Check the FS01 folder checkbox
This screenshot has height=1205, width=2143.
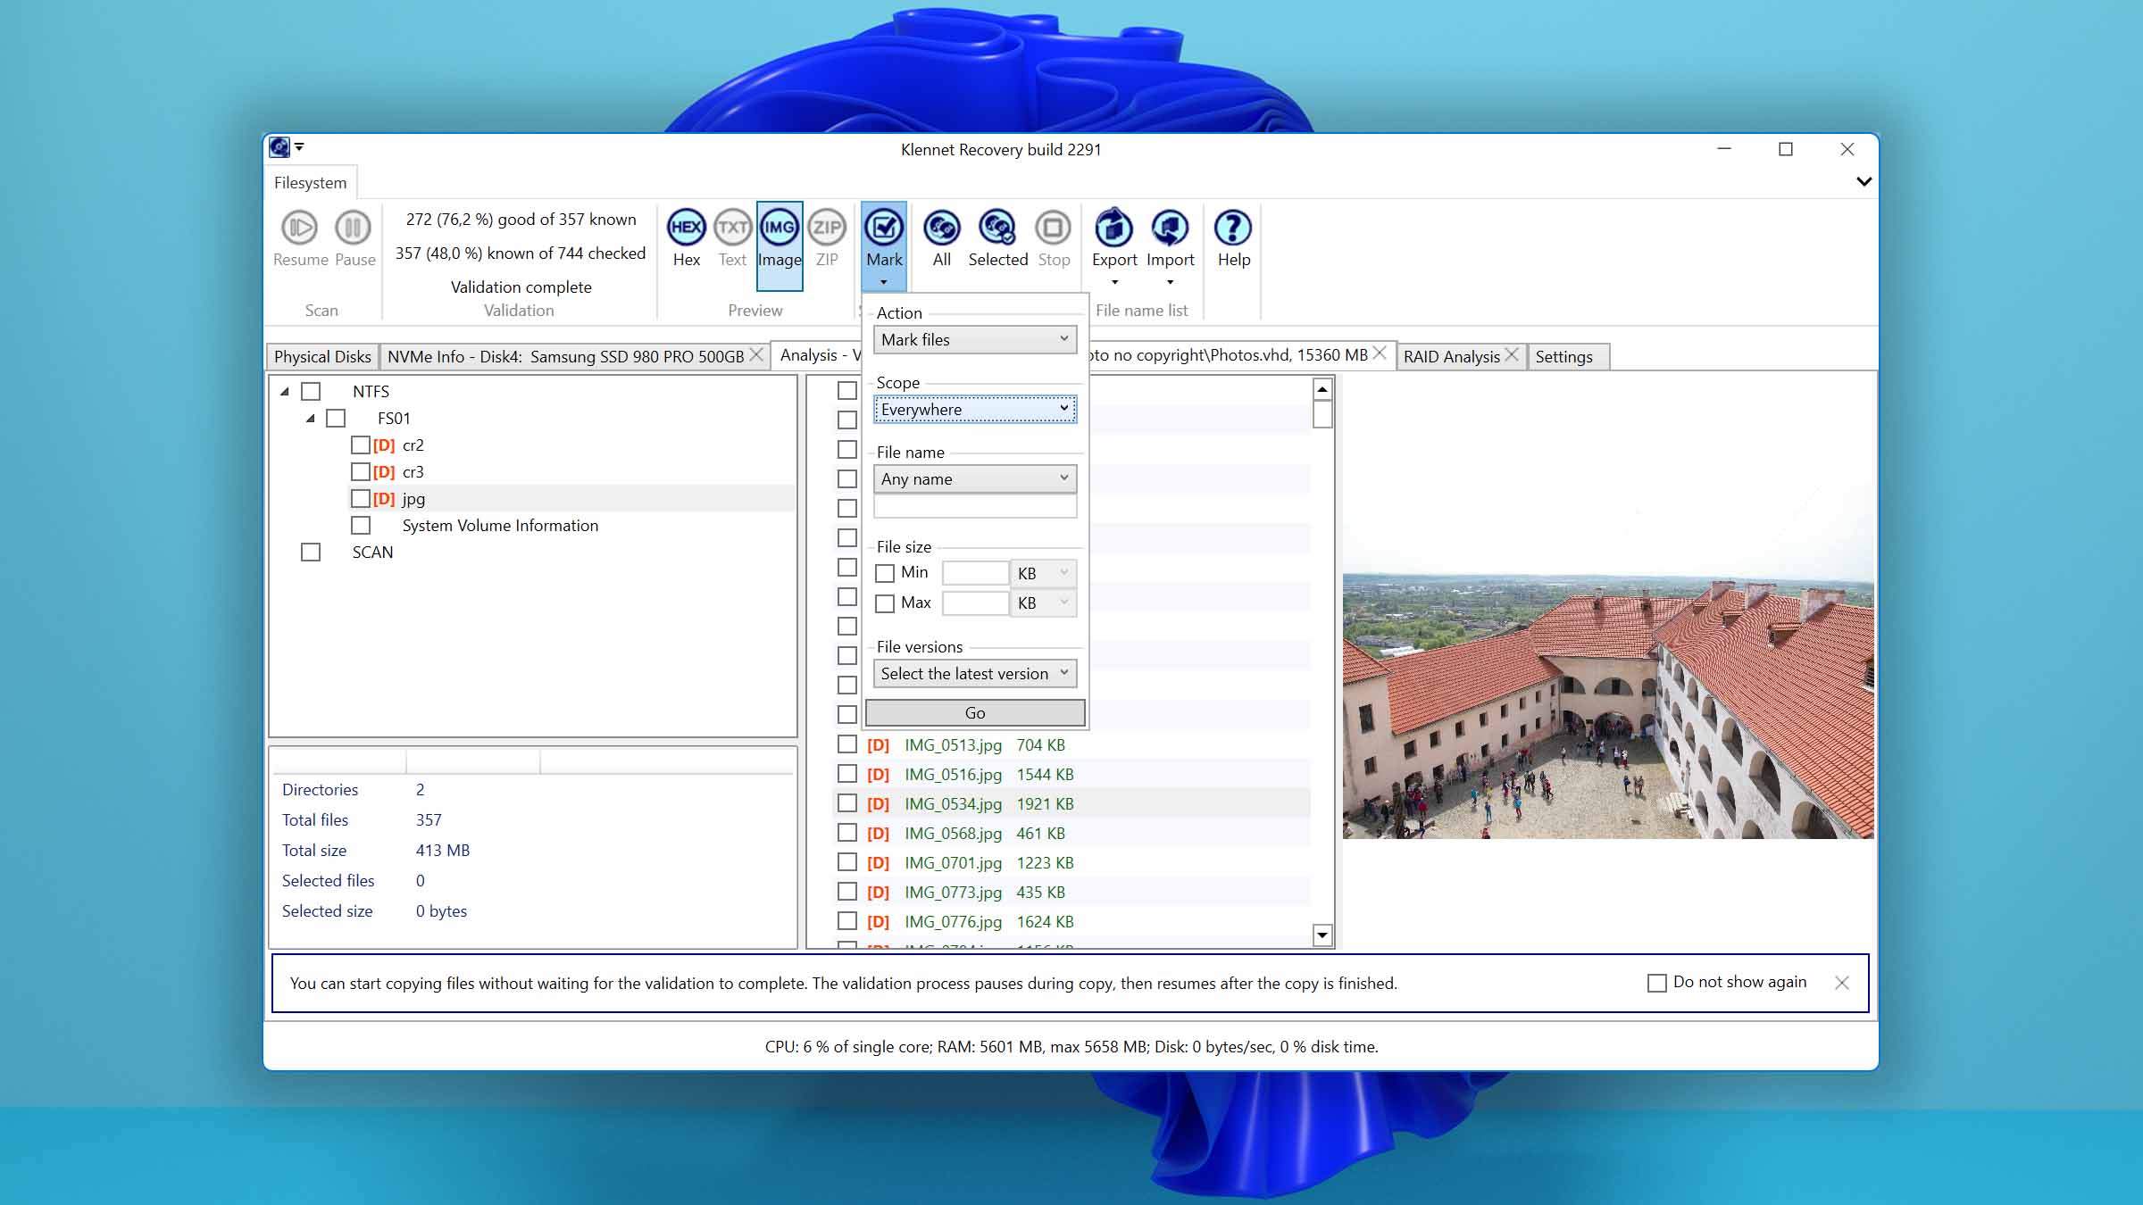coord(336,418)
